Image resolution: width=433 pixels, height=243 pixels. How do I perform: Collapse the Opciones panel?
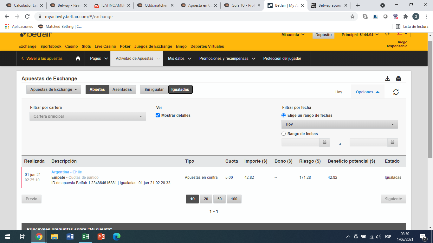click(x=368, y=92)
